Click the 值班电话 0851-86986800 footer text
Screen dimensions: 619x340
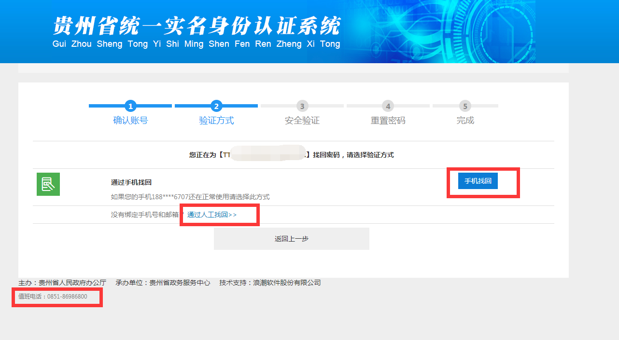[53, 297]
